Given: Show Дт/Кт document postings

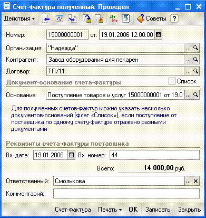Looking at the screenshot, I should coord(113,18).
